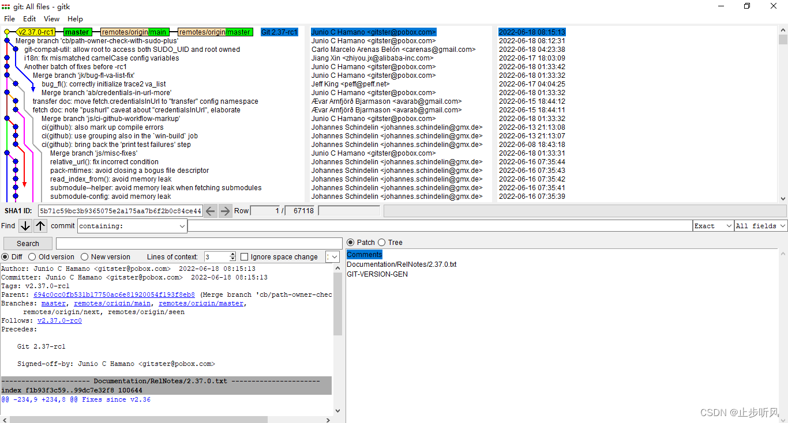
Task: Select commit 'Merge branch ab/credentials-in-url-more'
Action: point(106,93)
